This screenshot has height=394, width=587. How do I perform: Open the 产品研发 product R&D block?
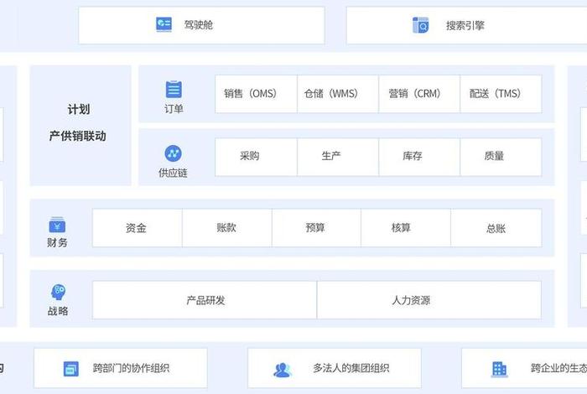tap(205, 300)
